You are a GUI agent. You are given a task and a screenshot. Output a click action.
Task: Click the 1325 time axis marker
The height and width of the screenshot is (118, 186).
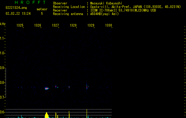tap(20, 25)
